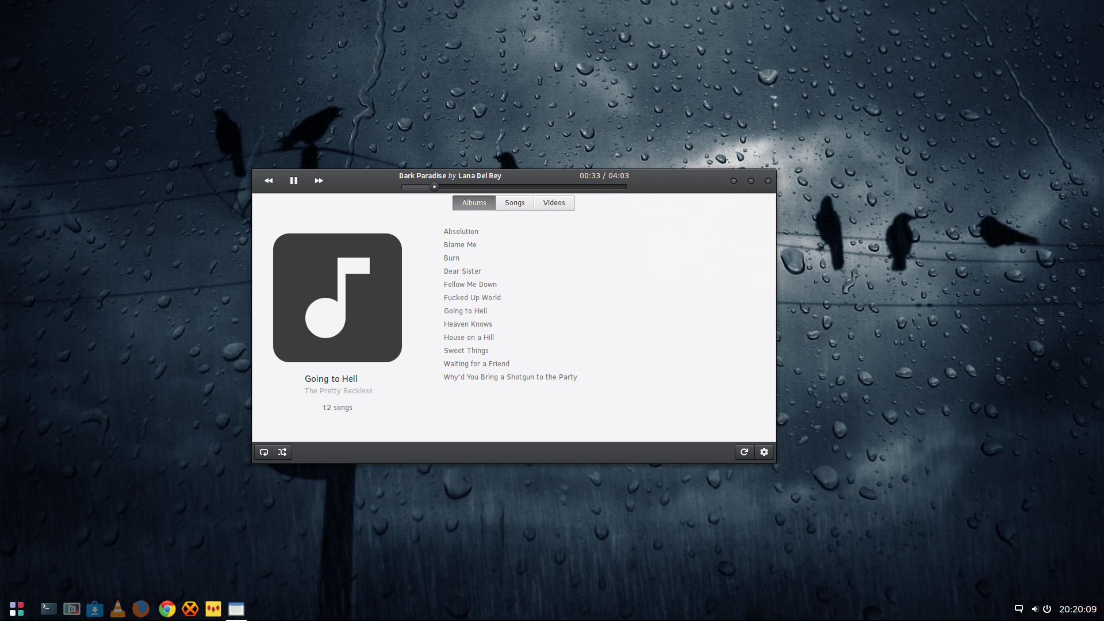Screen dimensions: 1104x621
Task: Open the notifications tray icon
Action: (x=1019, y=609)
